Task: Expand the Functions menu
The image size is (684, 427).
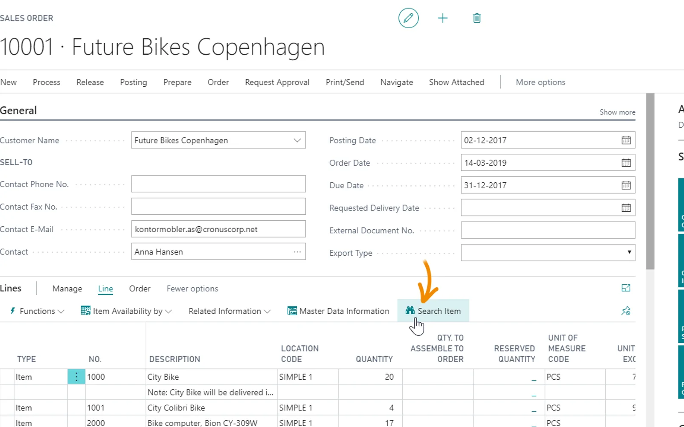Action: (x=37, y=311)
